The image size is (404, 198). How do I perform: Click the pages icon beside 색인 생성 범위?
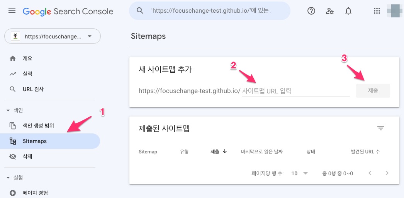[x=13, y=126]
